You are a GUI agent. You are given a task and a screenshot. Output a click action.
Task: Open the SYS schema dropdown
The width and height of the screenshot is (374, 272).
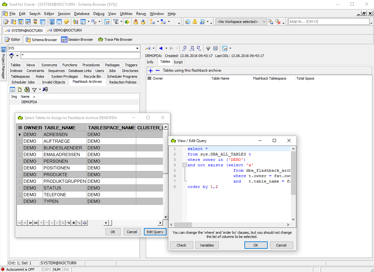click(138, 48)
